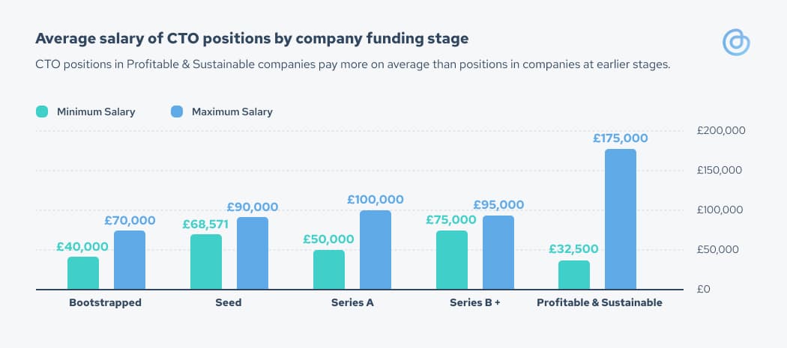787x348 pixels.
Task: Click the chart title heading
Action: 252,39
